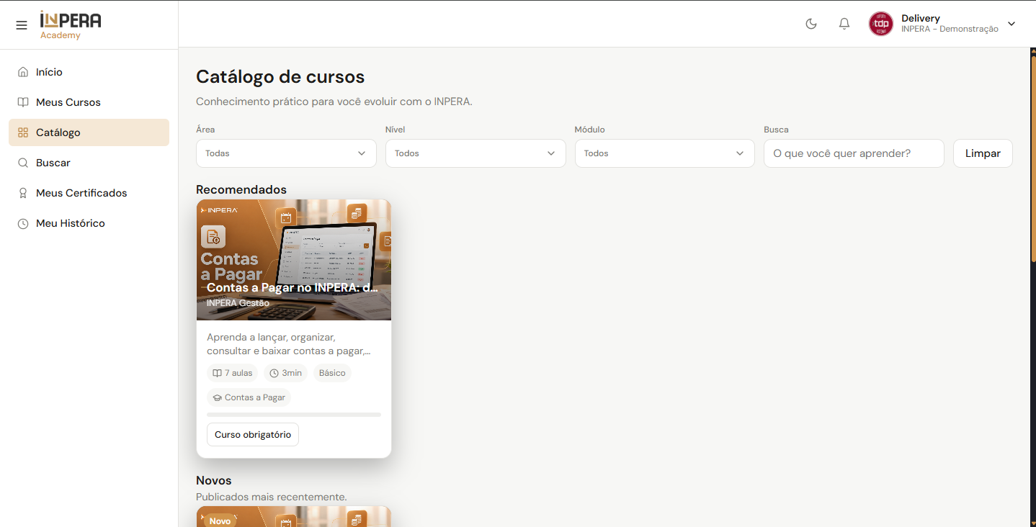Open Meu Histórico page
The width and height of the screenshot is (1036, 527).
(89, 223)
